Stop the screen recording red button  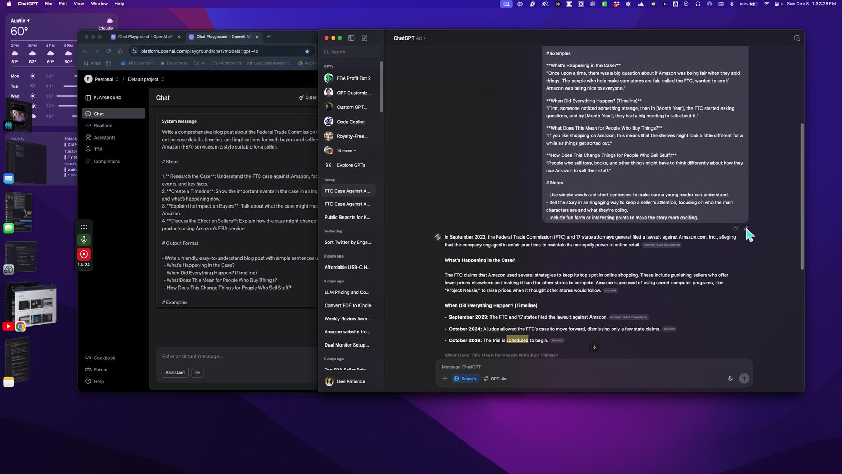[x=84, y=254]
